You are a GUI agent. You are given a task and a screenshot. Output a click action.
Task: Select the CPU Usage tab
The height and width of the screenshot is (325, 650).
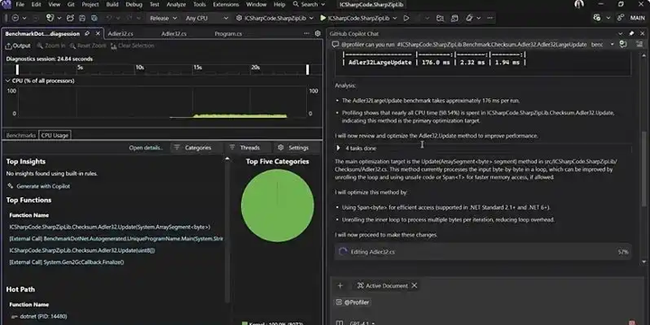click(55, 135)
